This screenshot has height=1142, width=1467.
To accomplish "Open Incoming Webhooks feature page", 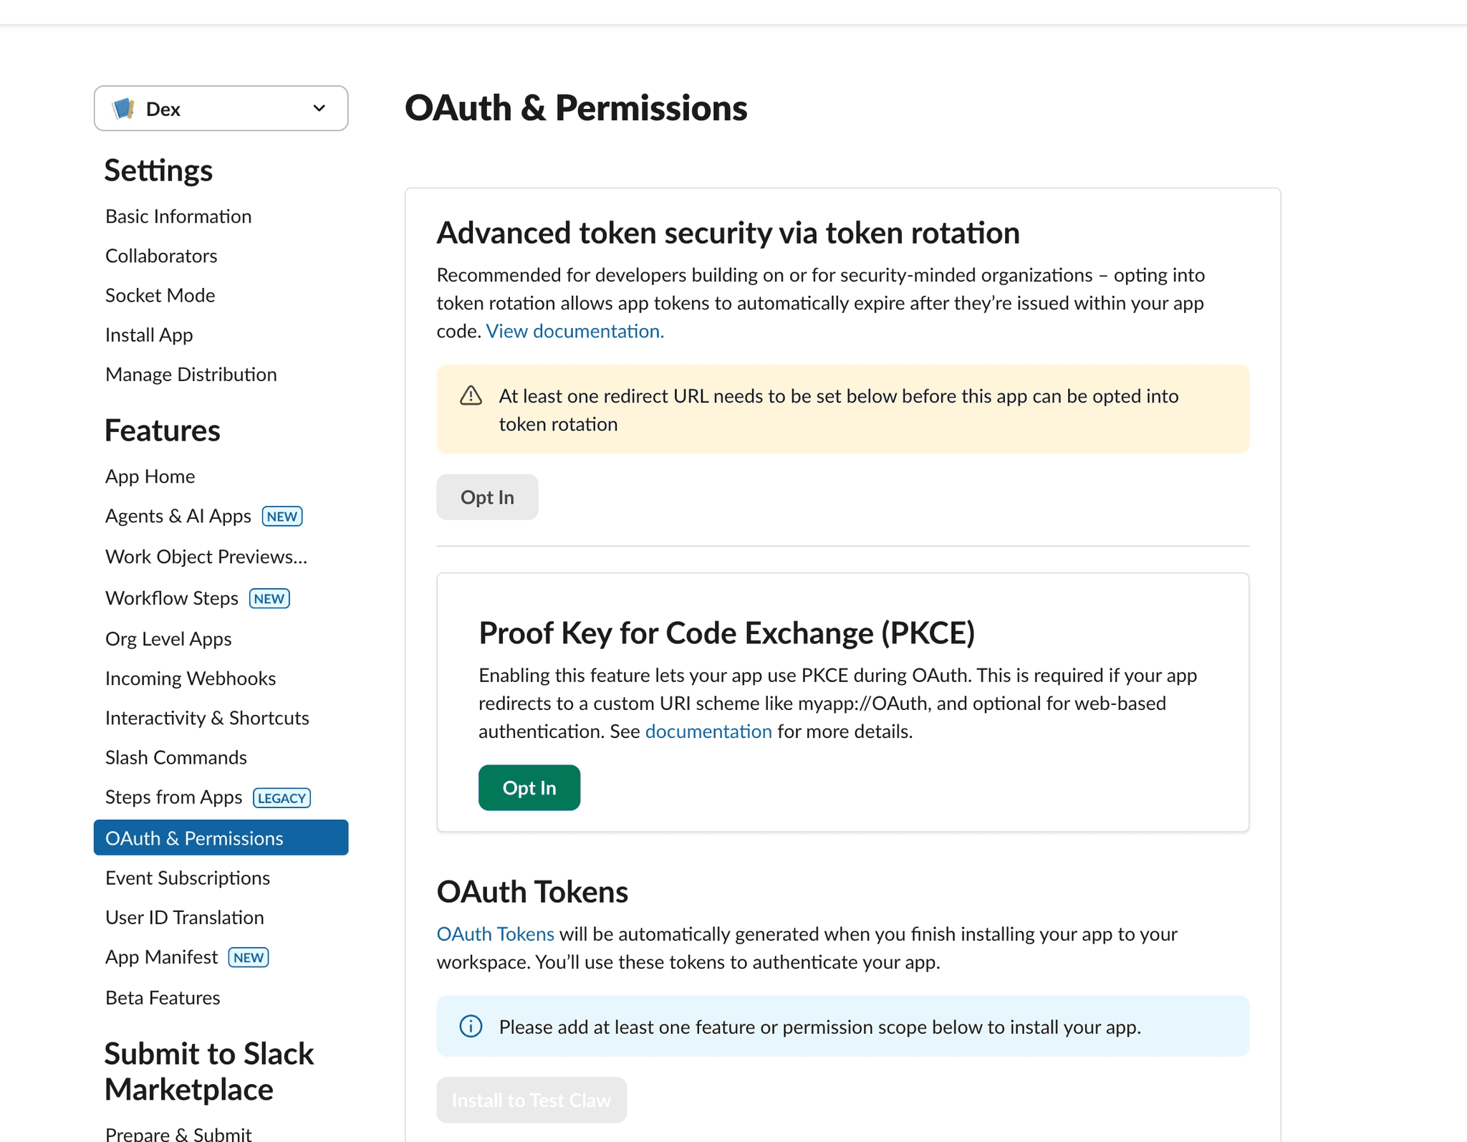I will 191,678.
